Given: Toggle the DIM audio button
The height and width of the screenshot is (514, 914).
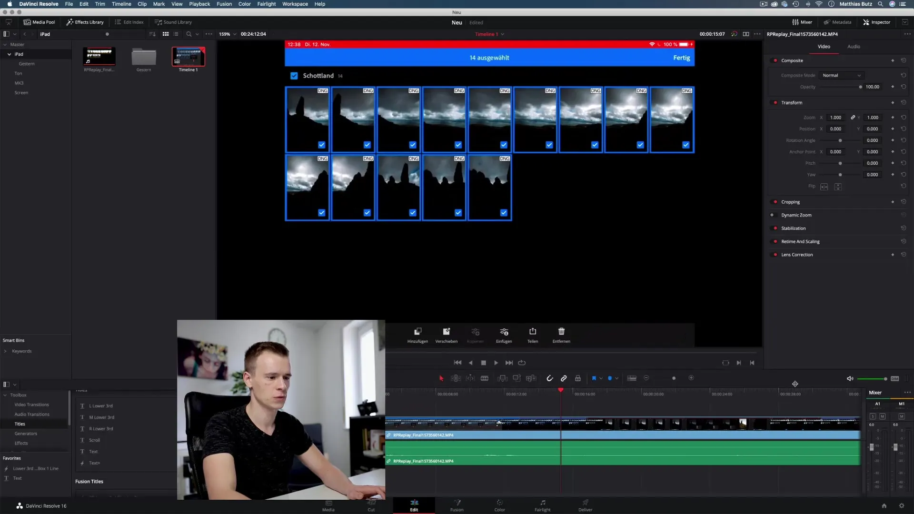Looking at the screenshot, I should [895, 379].
